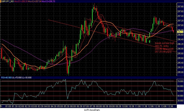The height and width of the screenshot is (111, 184).
Task: Click the 13:30 time axis label
Action: (x=170, y=106)
